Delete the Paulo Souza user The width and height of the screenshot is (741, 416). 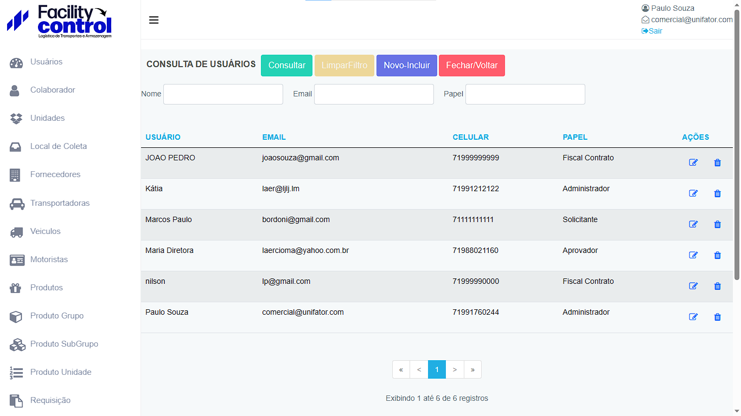coord(717,317)
